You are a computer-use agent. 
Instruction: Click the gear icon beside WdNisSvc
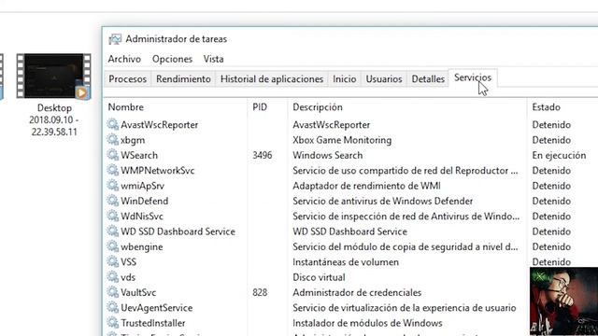click(113, 216)
